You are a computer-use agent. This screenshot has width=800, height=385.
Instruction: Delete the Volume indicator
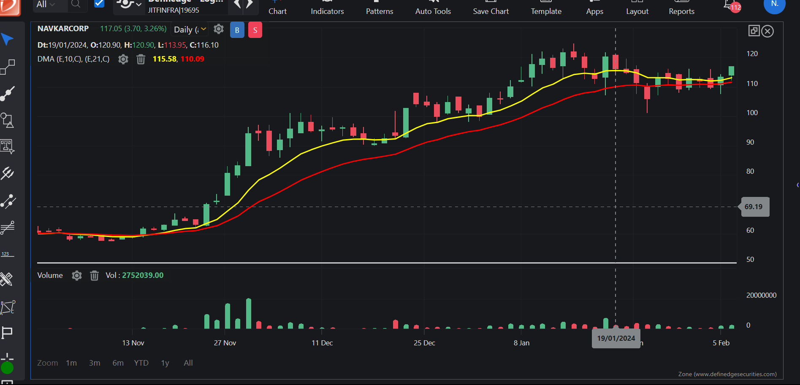tap(95, 275)
